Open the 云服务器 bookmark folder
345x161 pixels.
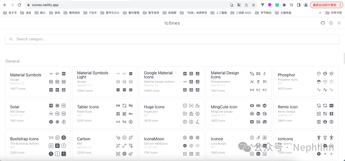(x=283, y=13)
